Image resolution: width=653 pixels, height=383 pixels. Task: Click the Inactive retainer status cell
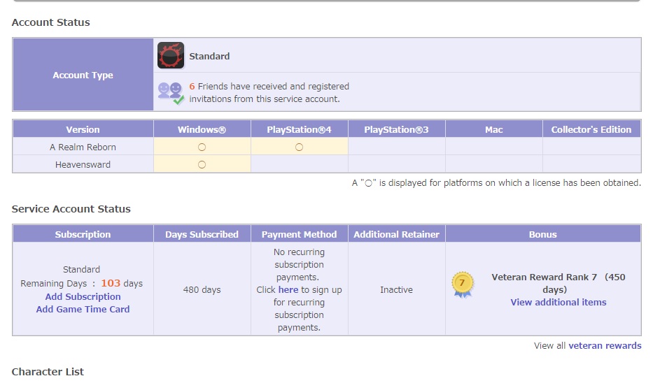pos(396,289)
